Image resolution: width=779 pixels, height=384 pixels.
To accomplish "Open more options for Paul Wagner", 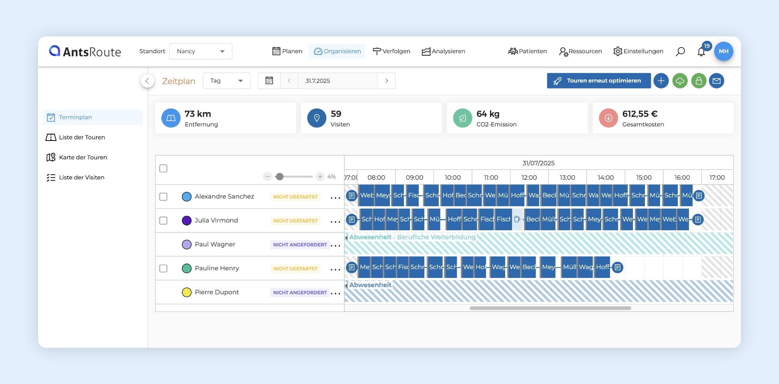I will 335,245.
